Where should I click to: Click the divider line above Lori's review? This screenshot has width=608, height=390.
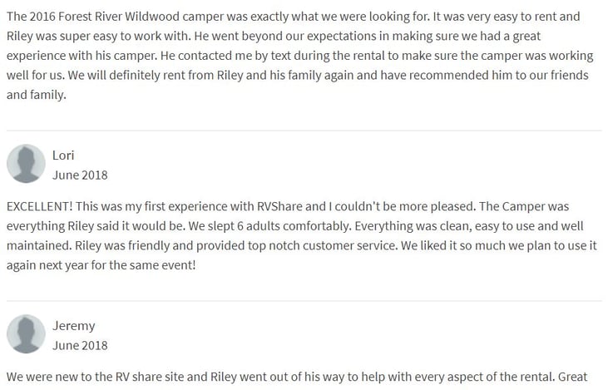coord(304,131)
